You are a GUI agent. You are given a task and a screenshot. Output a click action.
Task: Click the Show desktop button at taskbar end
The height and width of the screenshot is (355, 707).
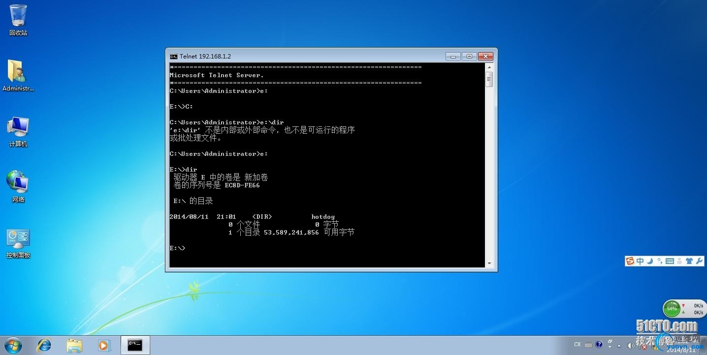704,345
